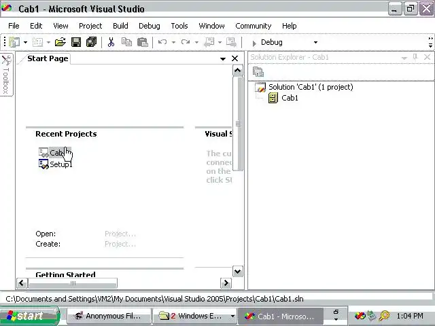Click the horizontal scroll right arrow
Image resolution: width=435 pixels, height=326 pixels.
coord(226,283)
